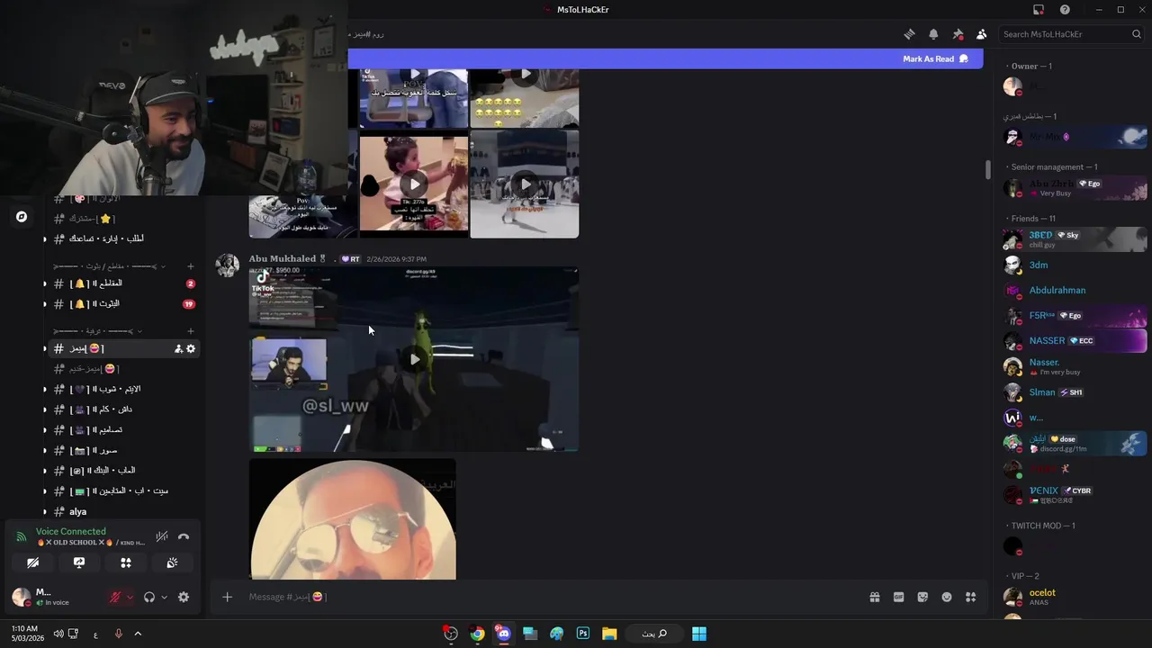Toggle deafen headphones button
Viewport: 1152px width, 648px height.
point(149,597)
